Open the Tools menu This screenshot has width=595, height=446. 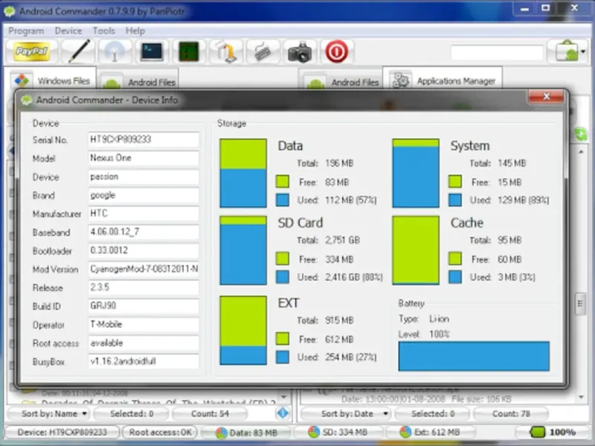tap(103, 30)
